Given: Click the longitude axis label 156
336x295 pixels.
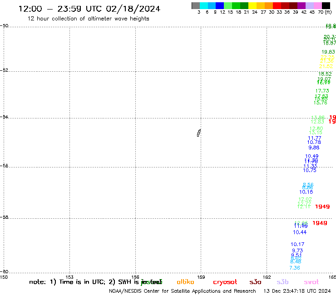Looking at the screenshot, I should [x=135, y=277].
